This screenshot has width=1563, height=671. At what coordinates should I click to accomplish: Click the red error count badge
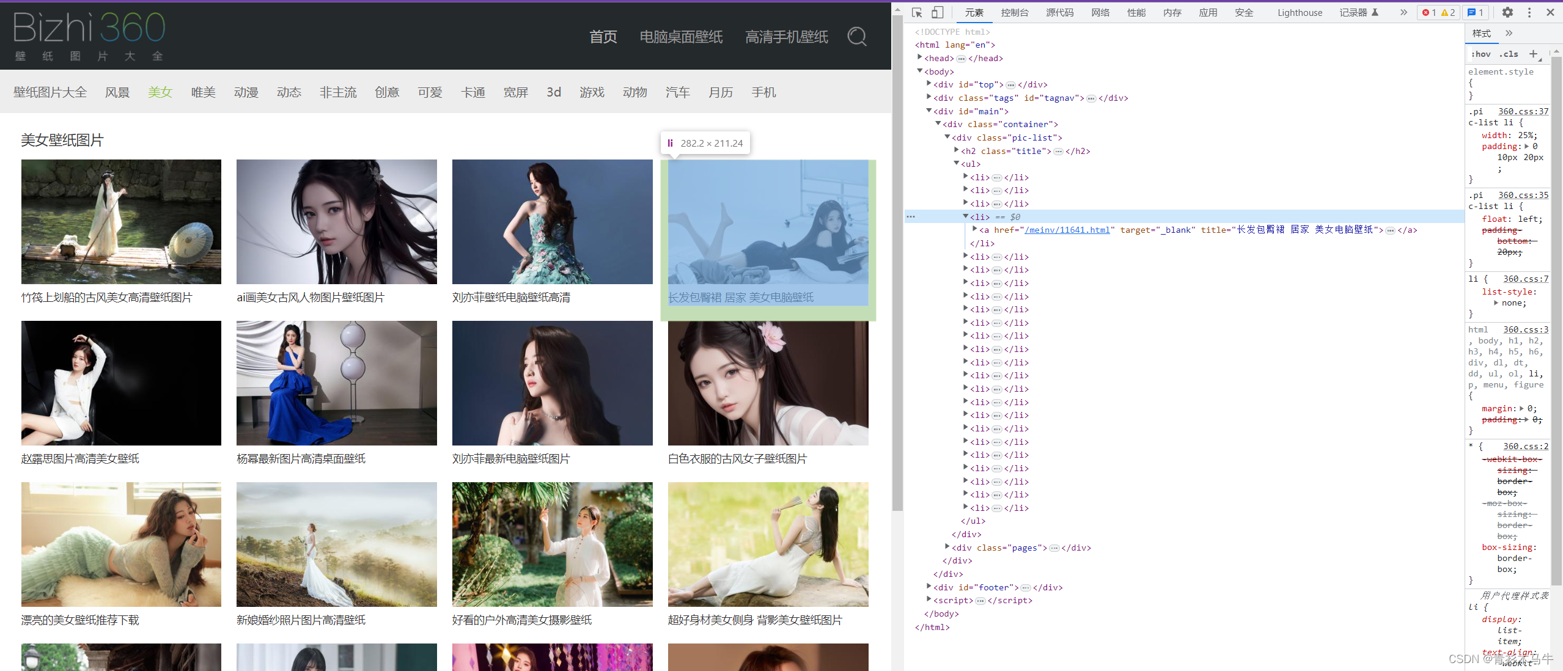(x=1428, y=12)
